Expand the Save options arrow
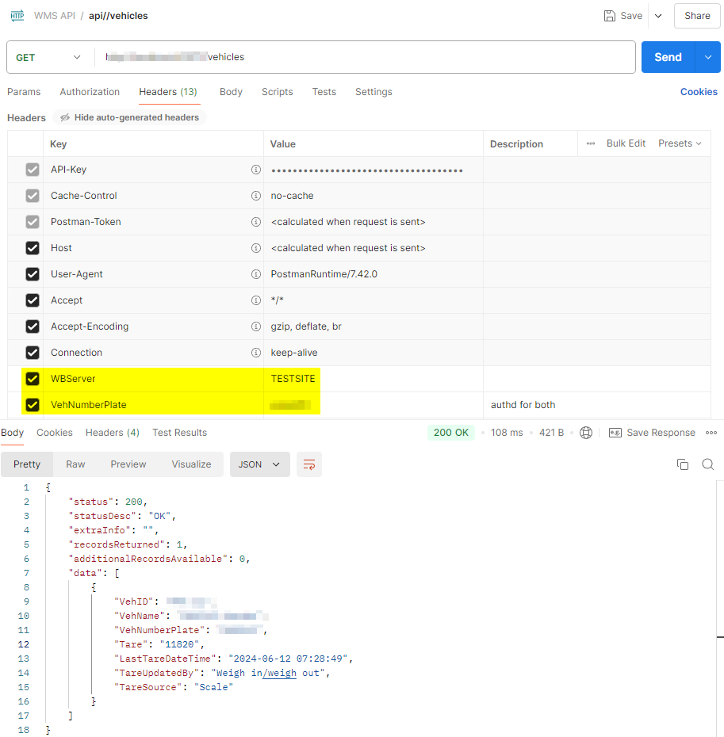724x737 pixels. pos(658,16)
